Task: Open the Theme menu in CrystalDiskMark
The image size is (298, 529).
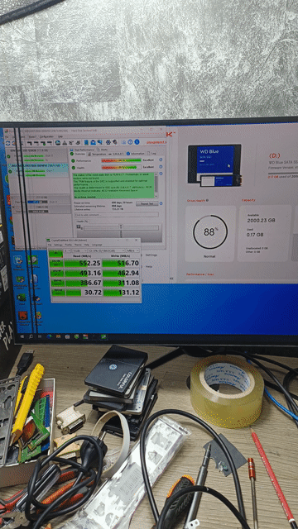Action: [78, 245]
